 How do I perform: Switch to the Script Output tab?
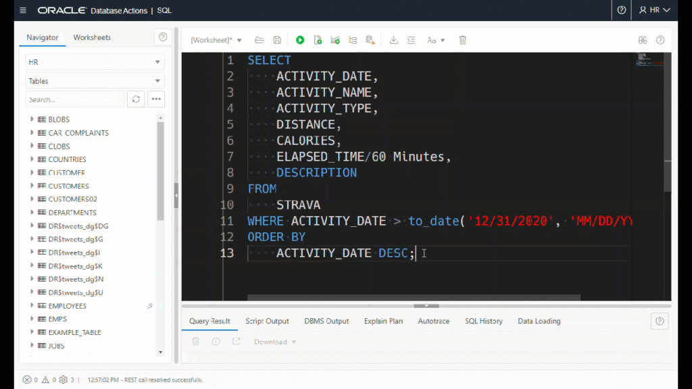point(267,321)
